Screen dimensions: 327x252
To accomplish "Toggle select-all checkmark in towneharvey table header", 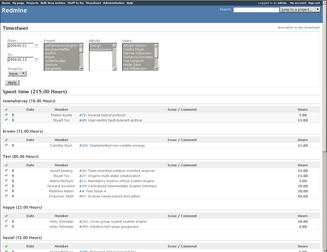I will [x=6, y=110].
